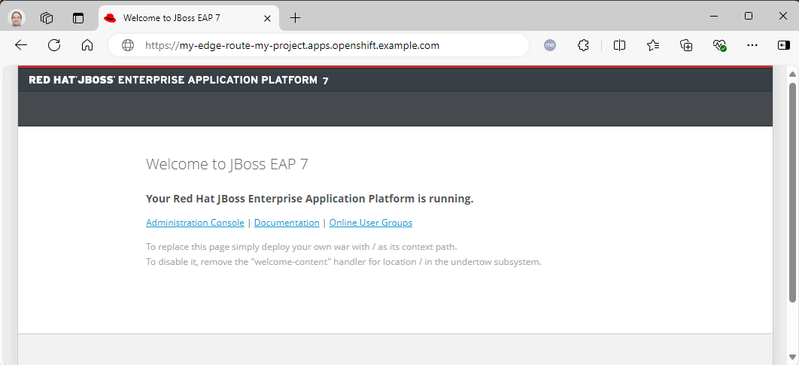Open the Favorites list
799x365 pixels.
coord(653,45)
